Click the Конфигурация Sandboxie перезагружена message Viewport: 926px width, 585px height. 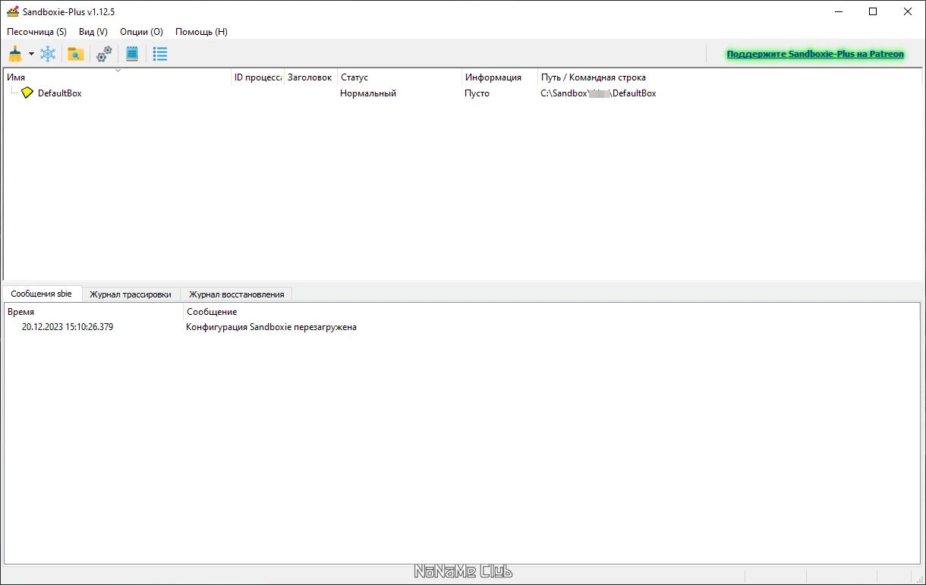click(x=271, y=327)
